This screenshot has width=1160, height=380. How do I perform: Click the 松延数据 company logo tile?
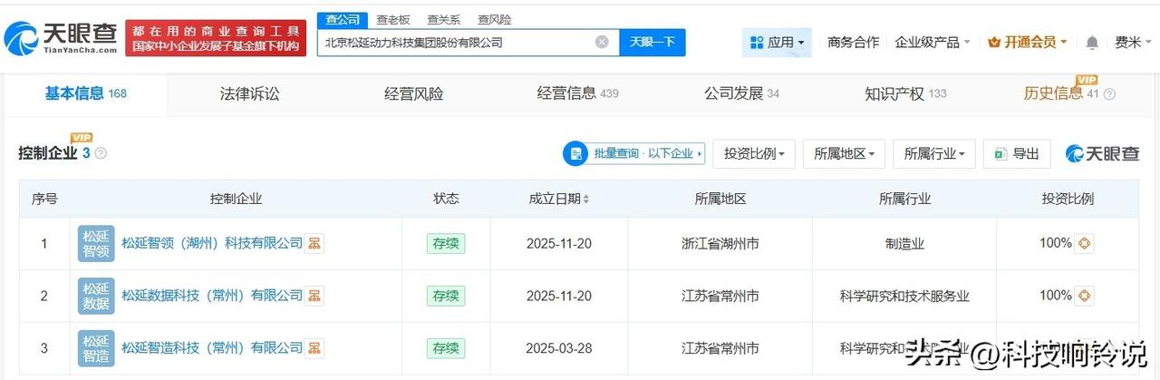coord(96,296)
